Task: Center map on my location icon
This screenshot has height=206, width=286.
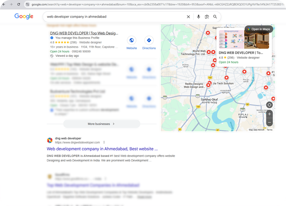Action: (269, 105)
